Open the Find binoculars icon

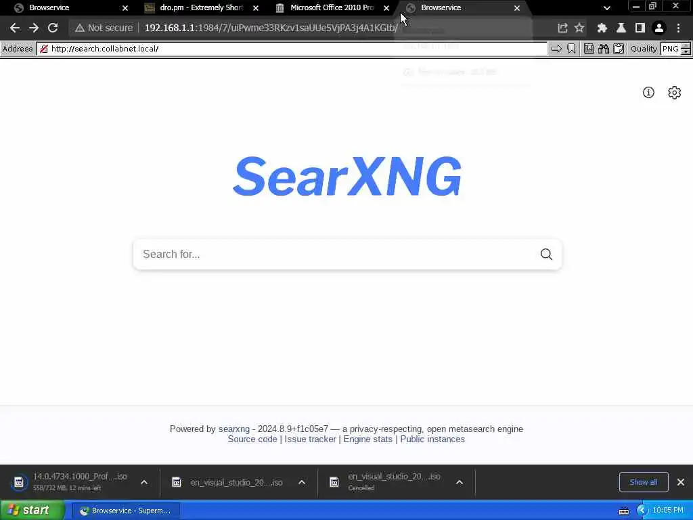604,49
